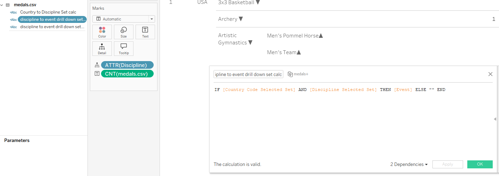The width and height of the screenshot is (499, 176).
Task: Click the text icon beside CNT(medals.csv)
Action: (97, 74)
